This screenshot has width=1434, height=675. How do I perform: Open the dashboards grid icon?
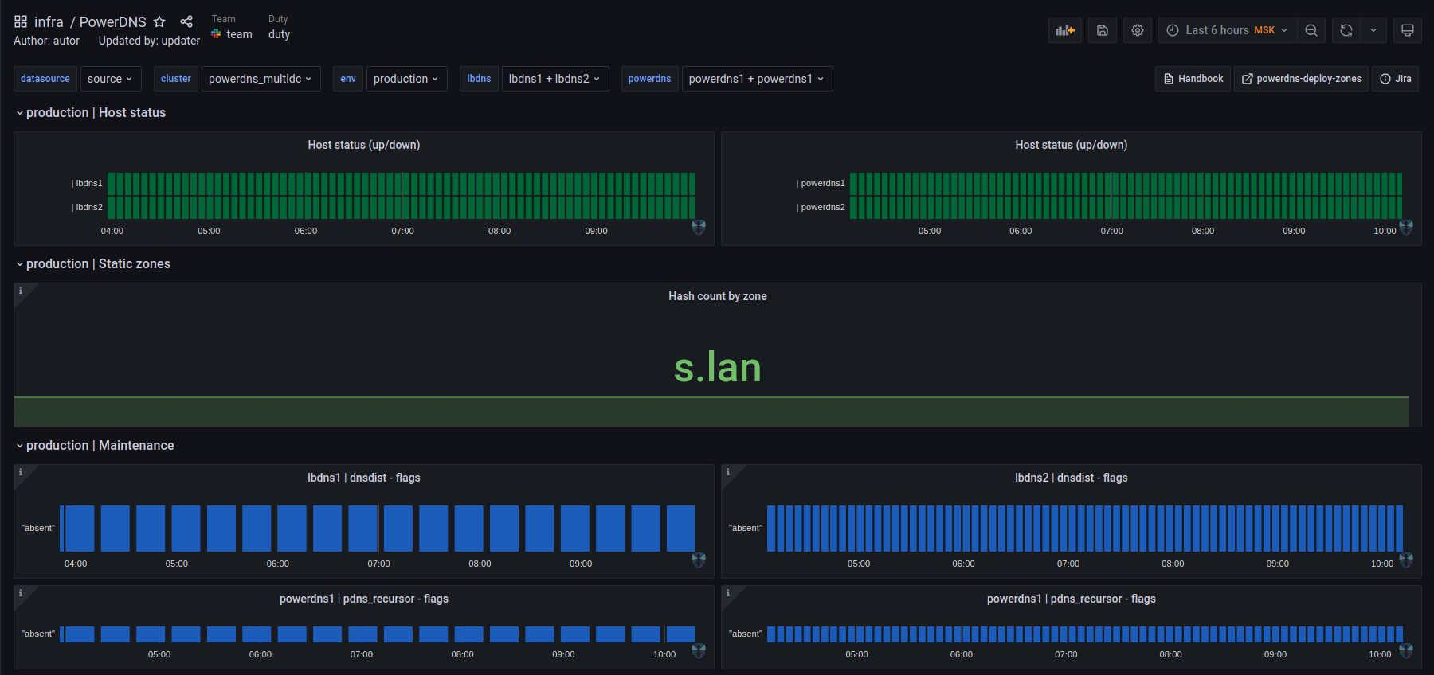point(21,21)
